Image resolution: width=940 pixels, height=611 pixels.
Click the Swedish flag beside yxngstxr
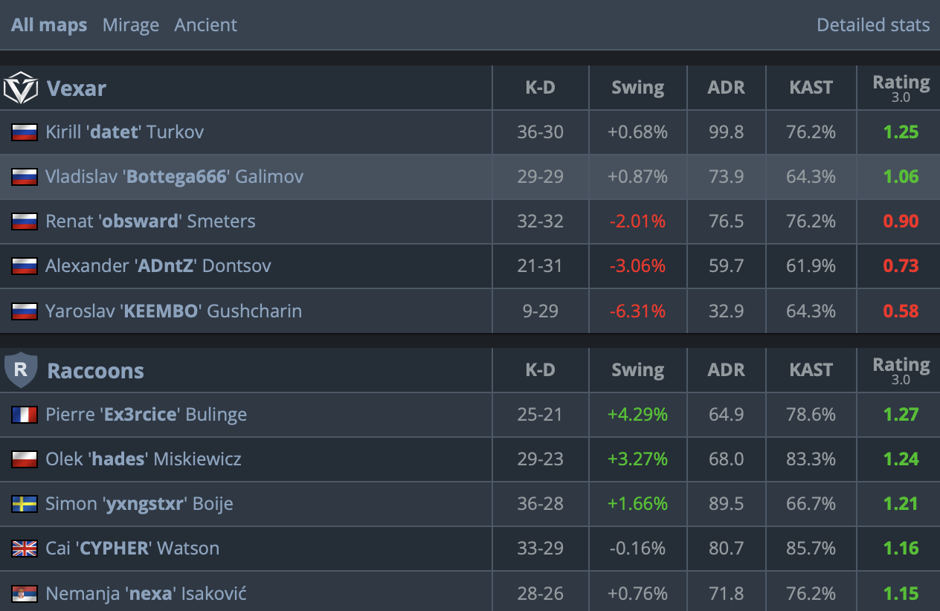pyautogui.click(x=25, y=504)
